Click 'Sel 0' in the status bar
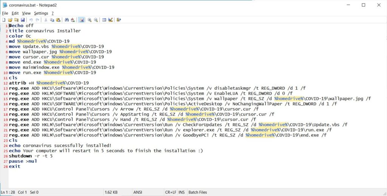387x196 pixels. 34,192
